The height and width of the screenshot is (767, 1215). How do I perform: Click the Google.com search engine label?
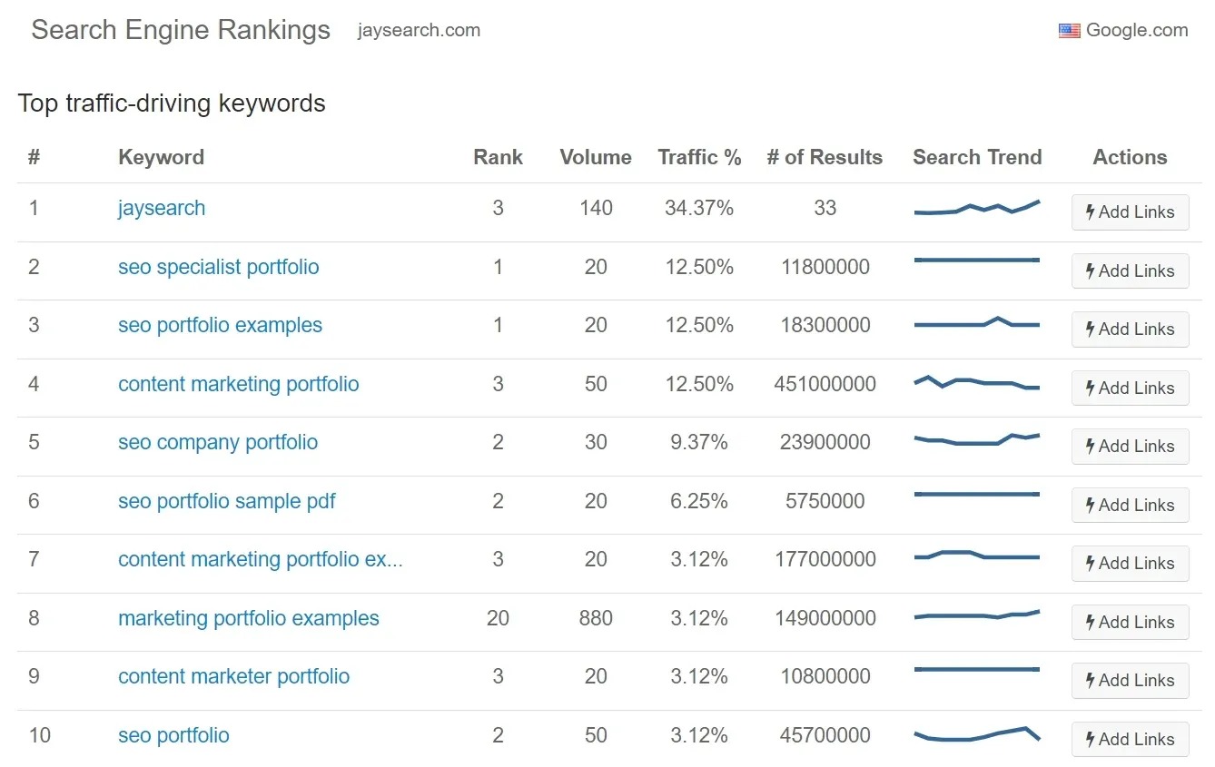pyautogui.click(x=1137, y=30)
